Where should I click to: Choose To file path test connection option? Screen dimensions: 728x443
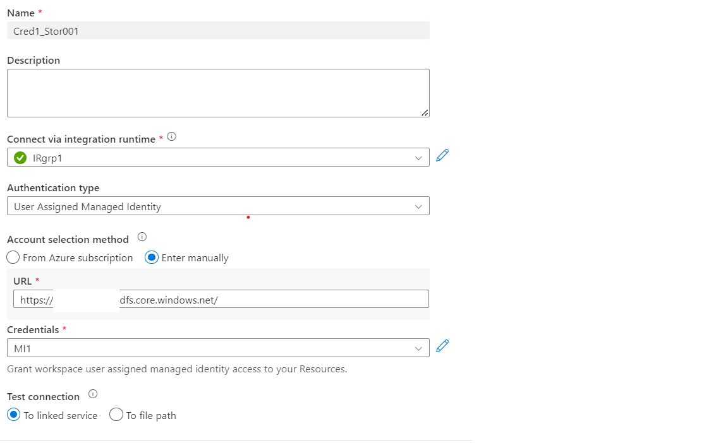tap(116, 415)
